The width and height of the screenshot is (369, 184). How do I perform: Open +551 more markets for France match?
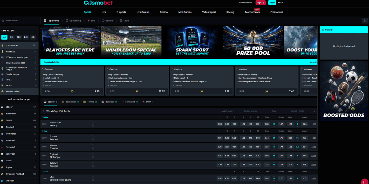[x=313, y=138]
